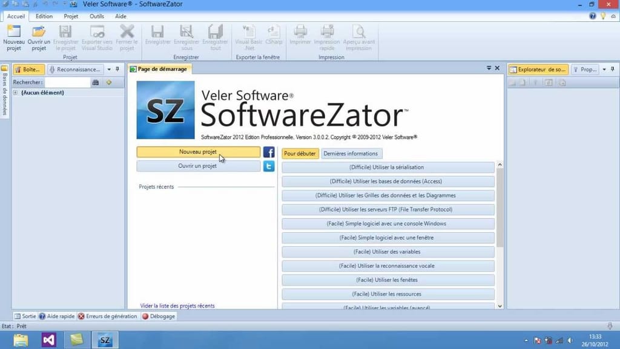Click the SoftwareZator taskbar icon

click(105, 340)
